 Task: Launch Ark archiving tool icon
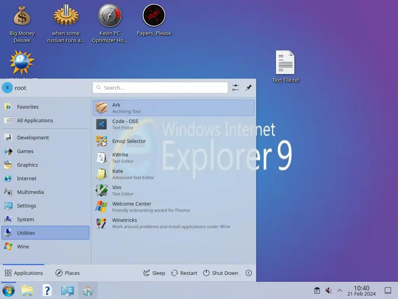101,108
